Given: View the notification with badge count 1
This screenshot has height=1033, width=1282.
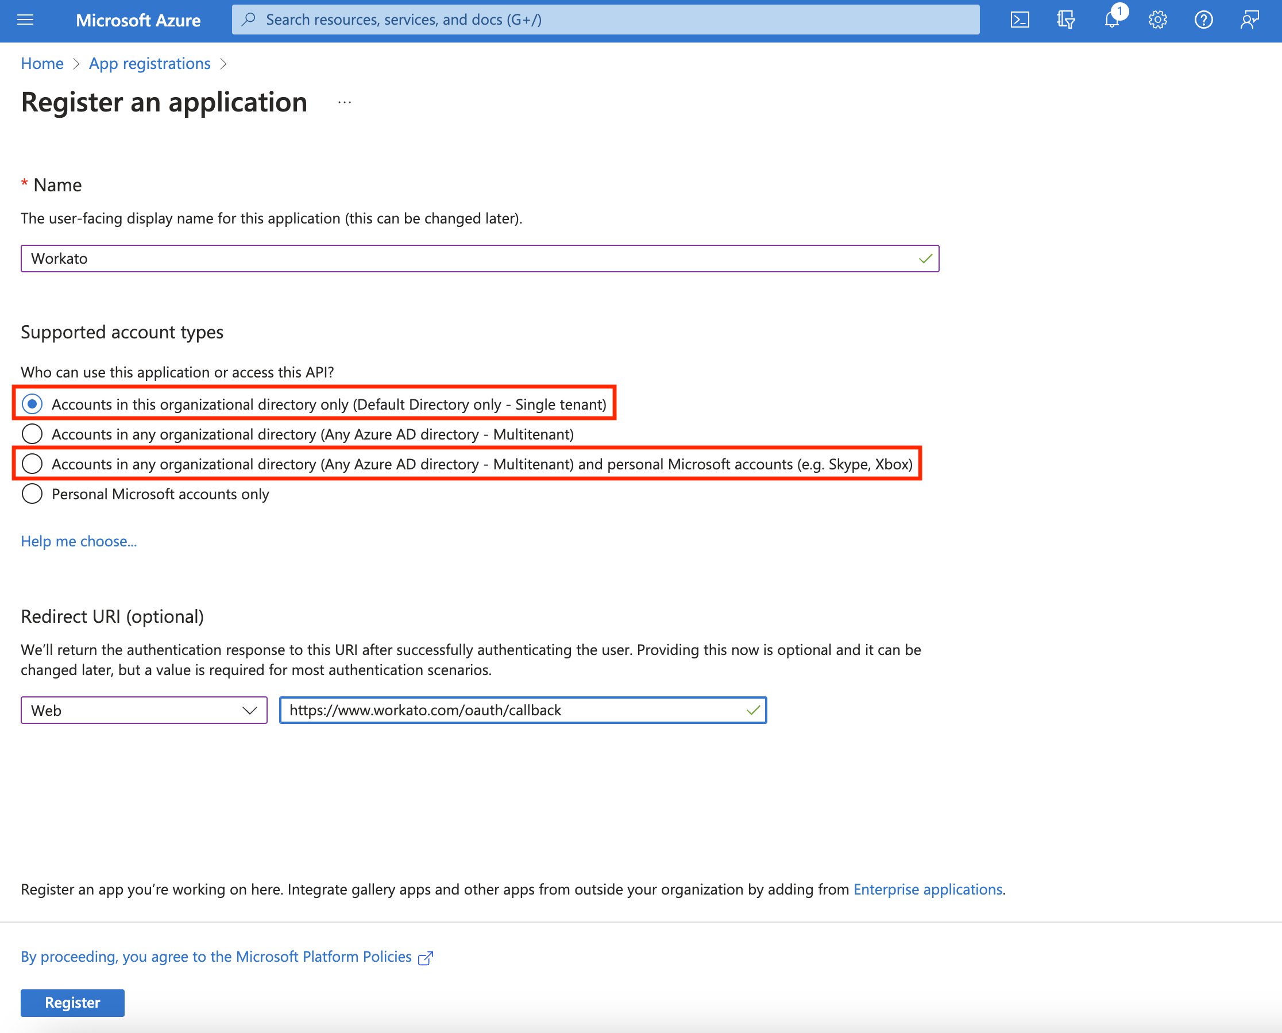Looking at the screenshot, I should [x=1111, y=20].
